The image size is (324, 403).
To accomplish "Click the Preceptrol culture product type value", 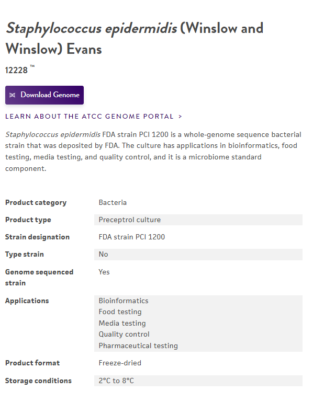I will pos(130,220).
